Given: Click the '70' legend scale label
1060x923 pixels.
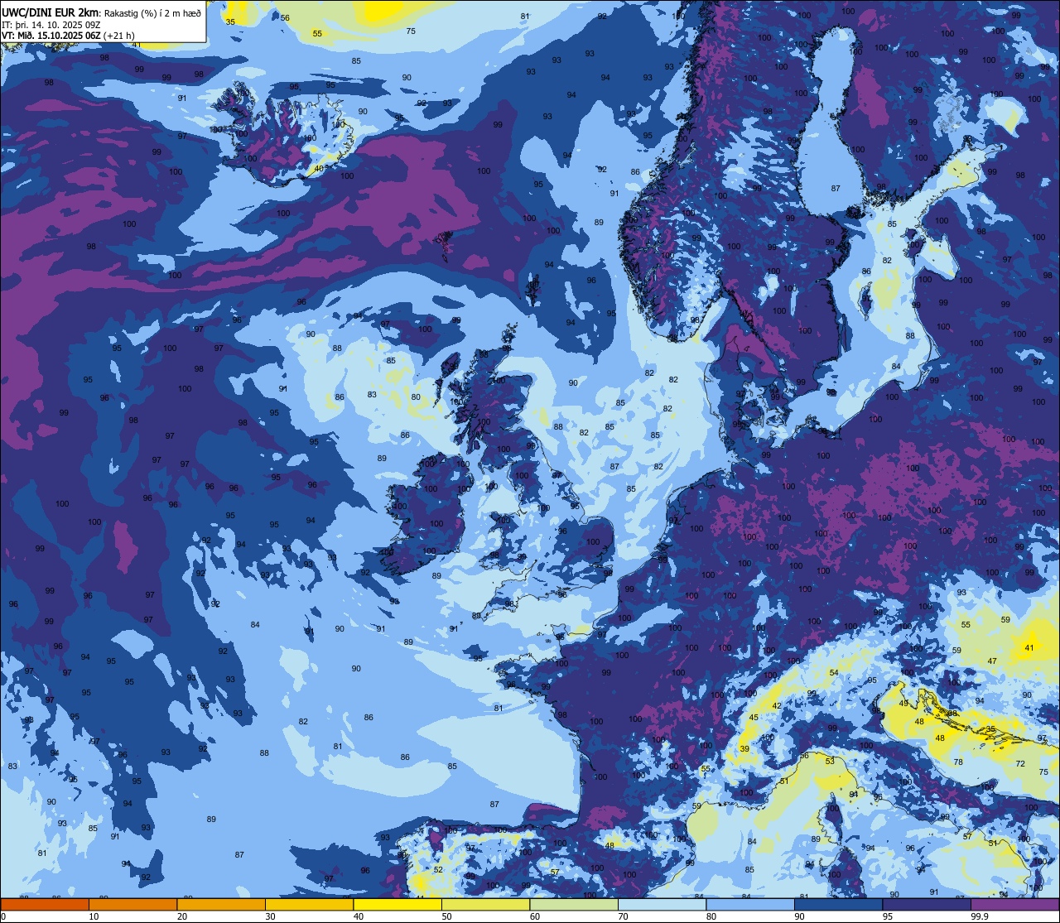Looking at the screenshot, I should (623, 916).
